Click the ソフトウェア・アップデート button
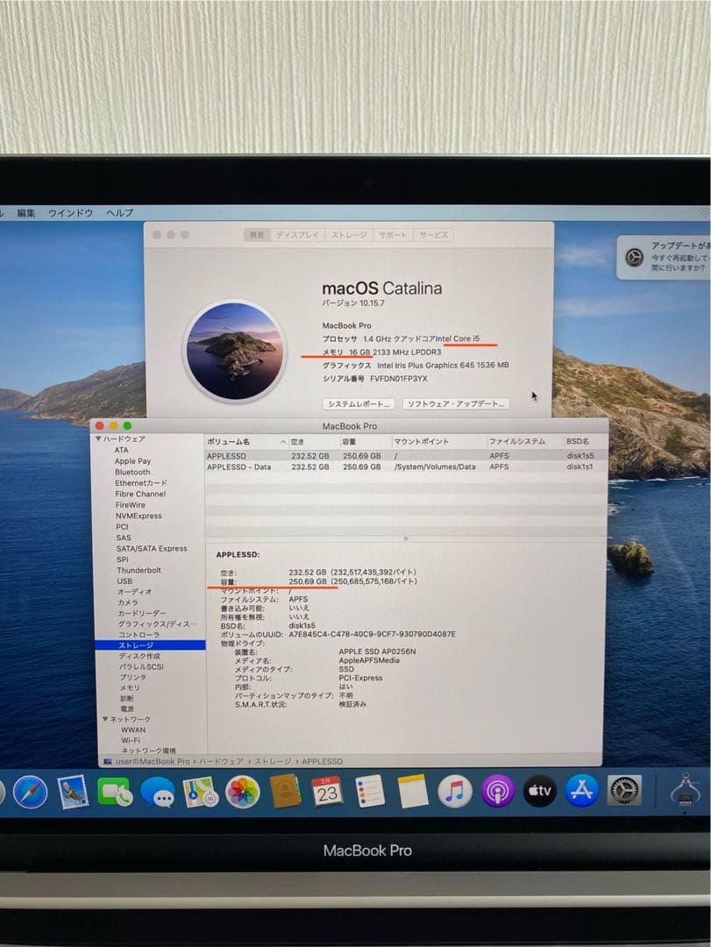The height and width of the screenshot is (947, 711). tap(456, 404)
